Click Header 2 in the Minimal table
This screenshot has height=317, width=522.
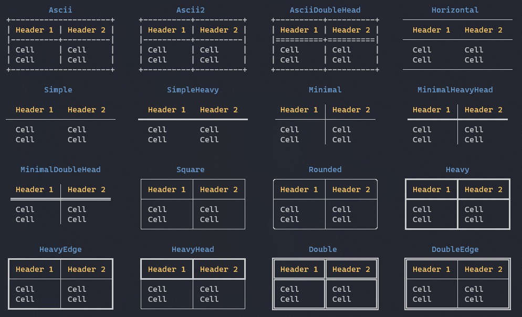(351, 110)
